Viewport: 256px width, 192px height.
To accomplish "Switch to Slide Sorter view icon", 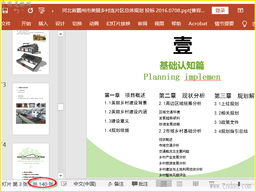I will pos(180,184).
